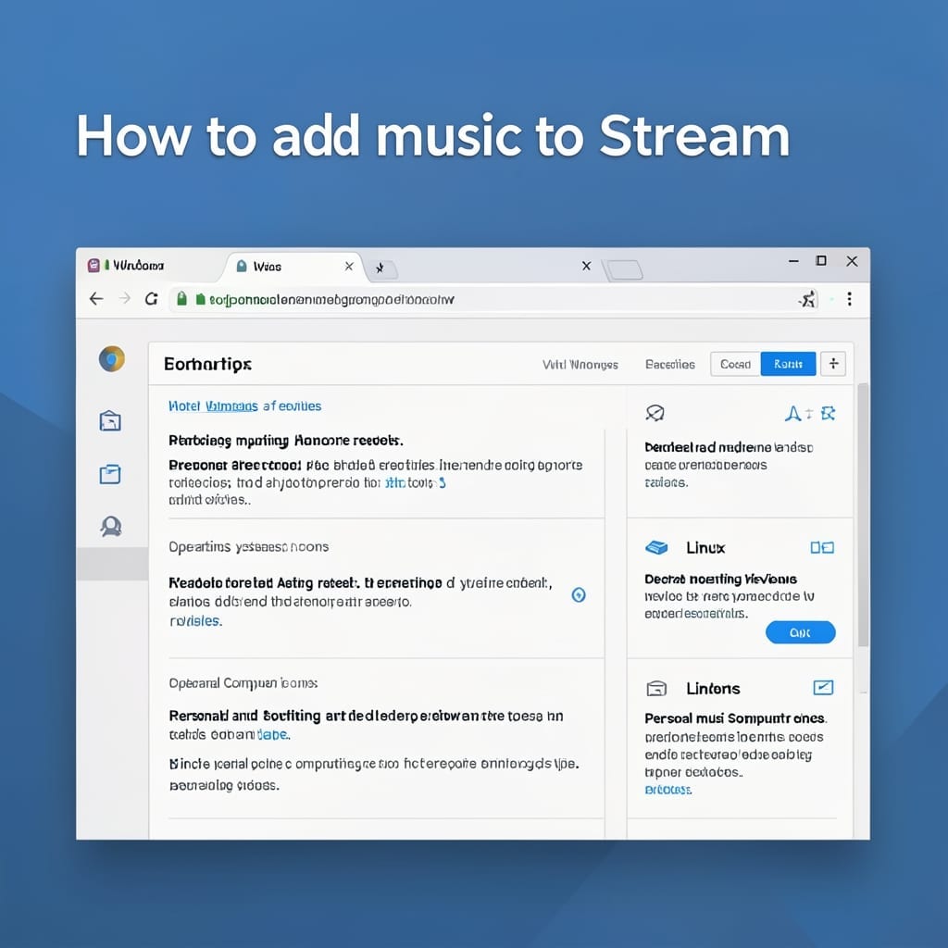Close the Wios tab with its X
Screen dimensions: 948x948
(349, 267)
